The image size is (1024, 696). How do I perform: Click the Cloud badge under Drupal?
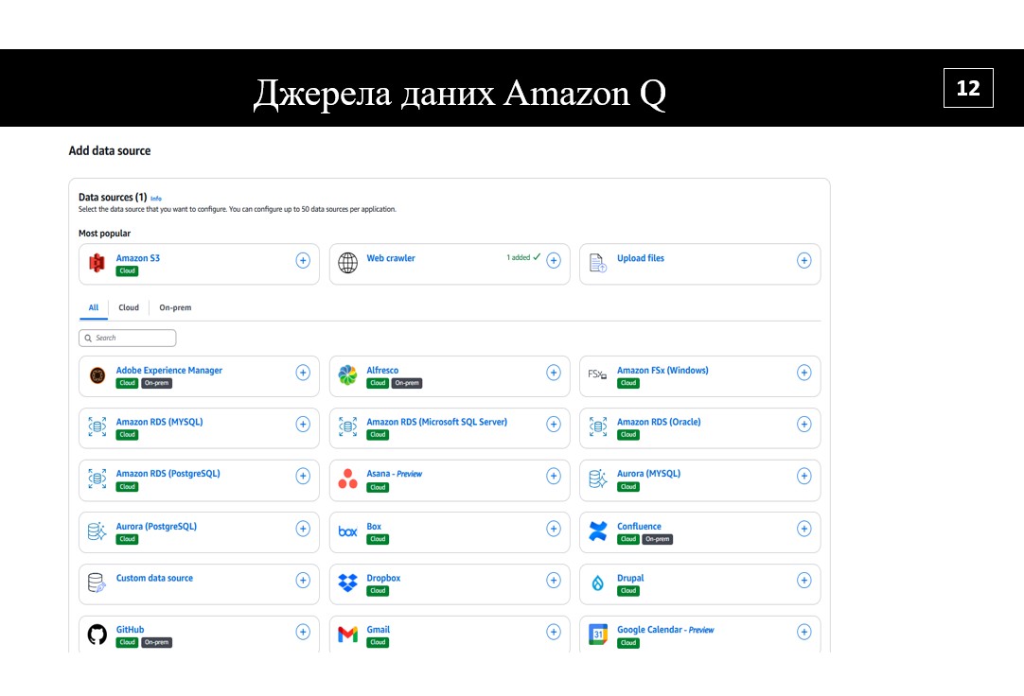point(628,591)
